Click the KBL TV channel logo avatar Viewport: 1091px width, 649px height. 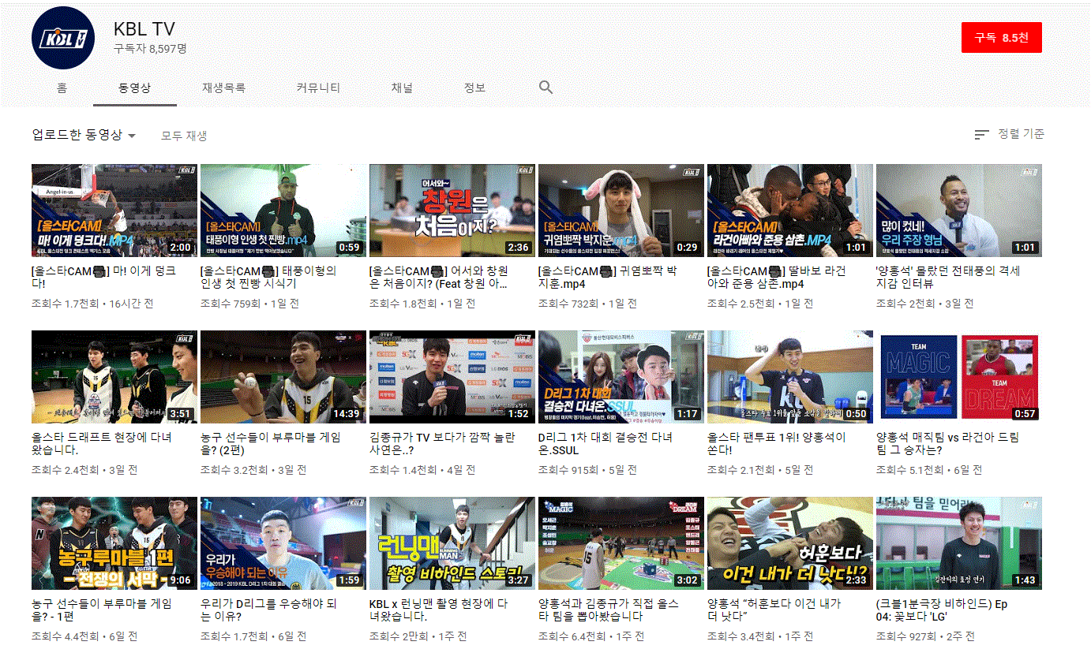pos(62,37)
